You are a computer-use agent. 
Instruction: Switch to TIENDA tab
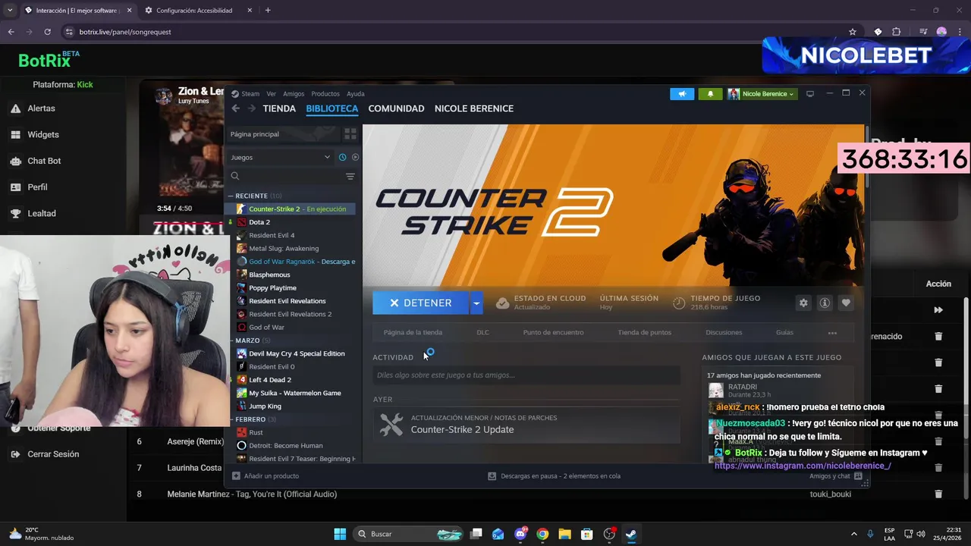279,108
